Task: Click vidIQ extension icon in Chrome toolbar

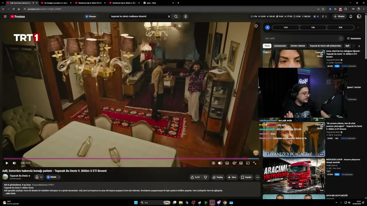Action: click(x=330, y=9)
